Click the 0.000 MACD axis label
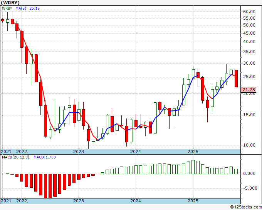 coord(249,174)
